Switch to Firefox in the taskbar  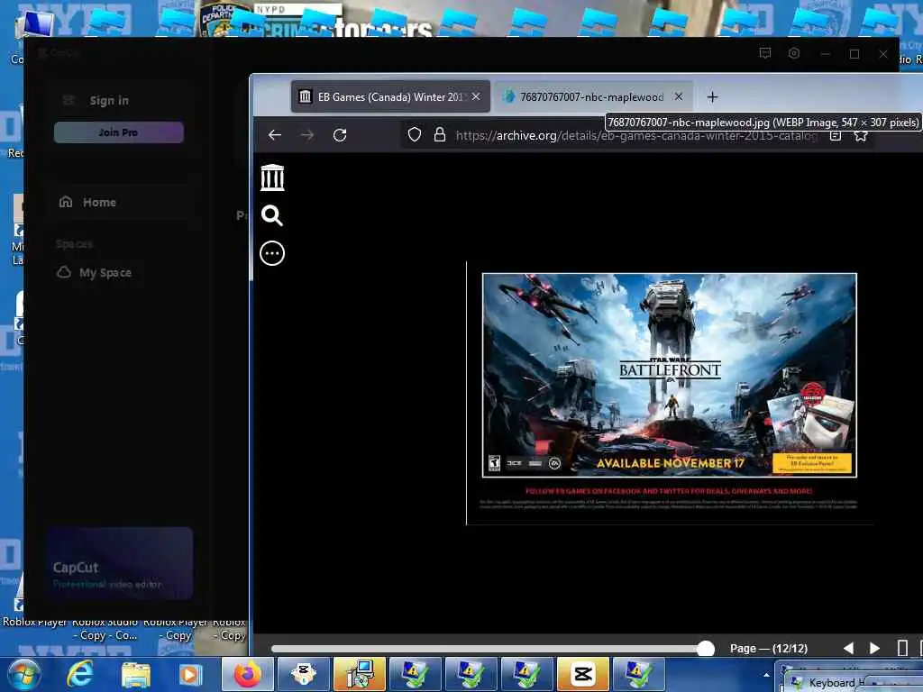(x=248, y=674)
